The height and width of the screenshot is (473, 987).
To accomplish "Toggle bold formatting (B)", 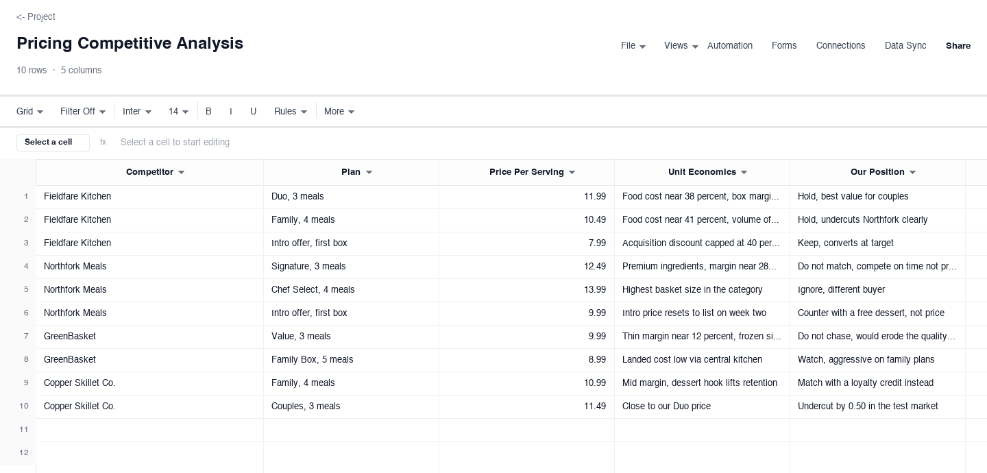I will click(208, 111).
